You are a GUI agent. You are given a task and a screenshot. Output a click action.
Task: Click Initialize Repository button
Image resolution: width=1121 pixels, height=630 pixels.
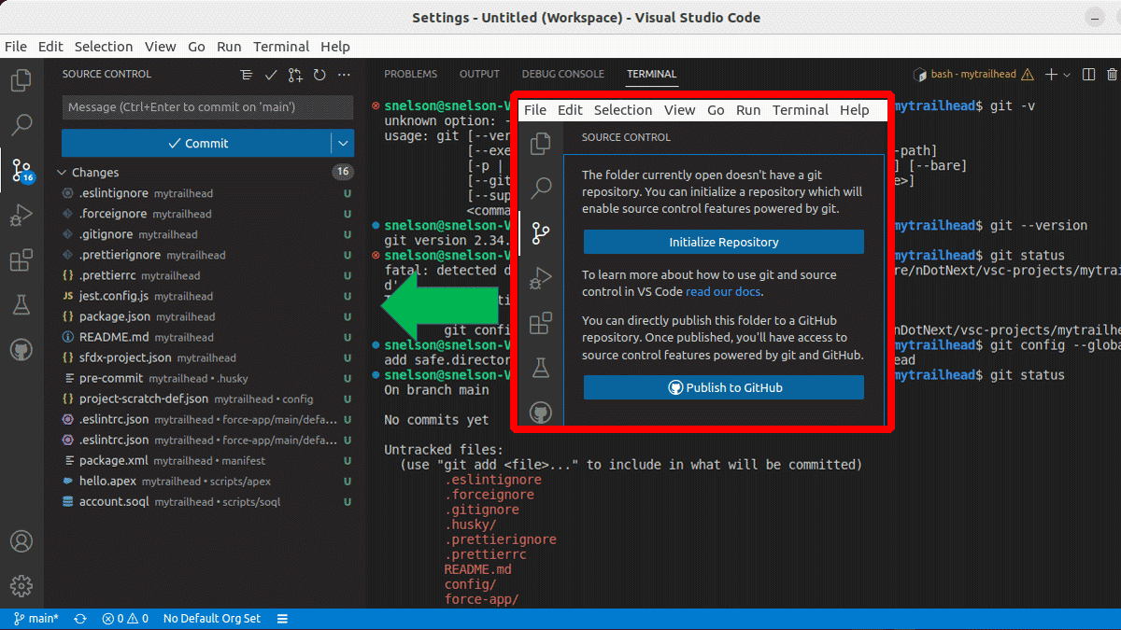(724, 242)
